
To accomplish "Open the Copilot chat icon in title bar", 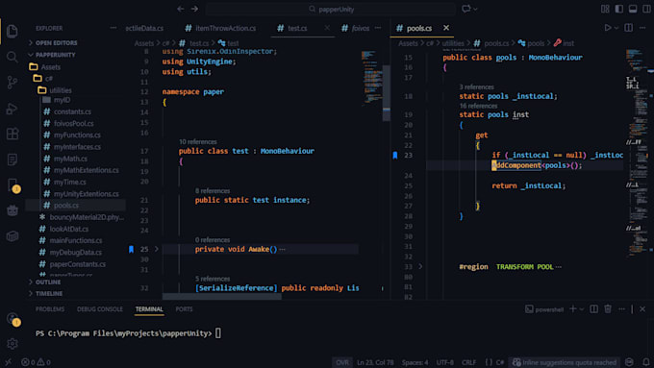I will (x=465, y=9).
